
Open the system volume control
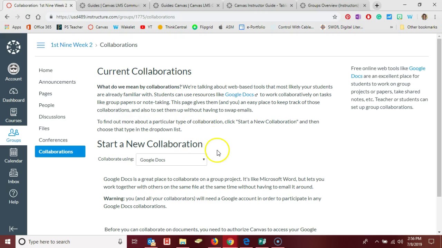[400, 242]
